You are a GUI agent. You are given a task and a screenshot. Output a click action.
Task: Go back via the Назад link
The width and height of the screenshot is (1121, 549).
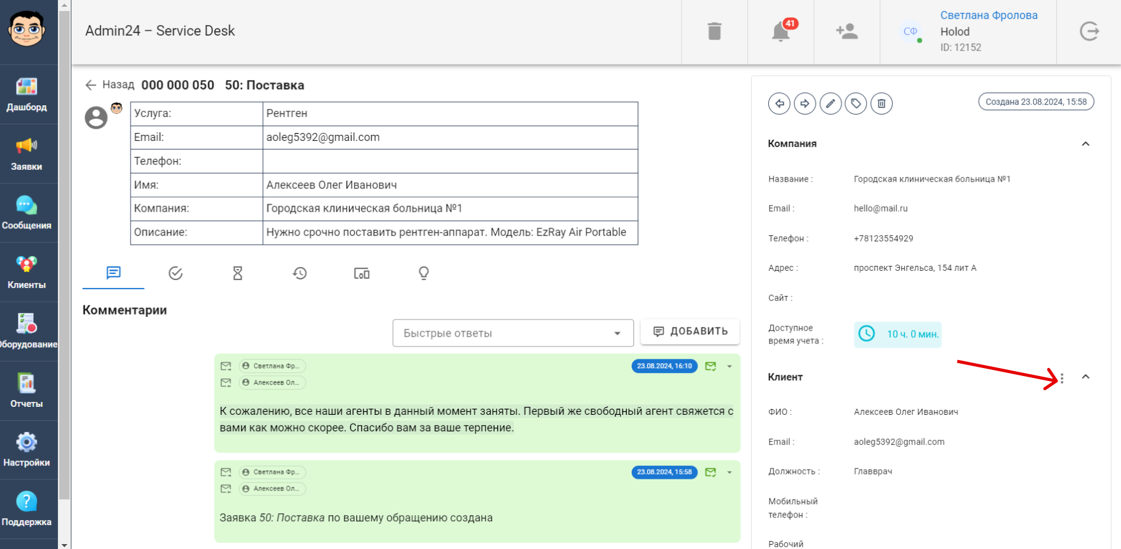pyautogui.click(x=110, y=85)
